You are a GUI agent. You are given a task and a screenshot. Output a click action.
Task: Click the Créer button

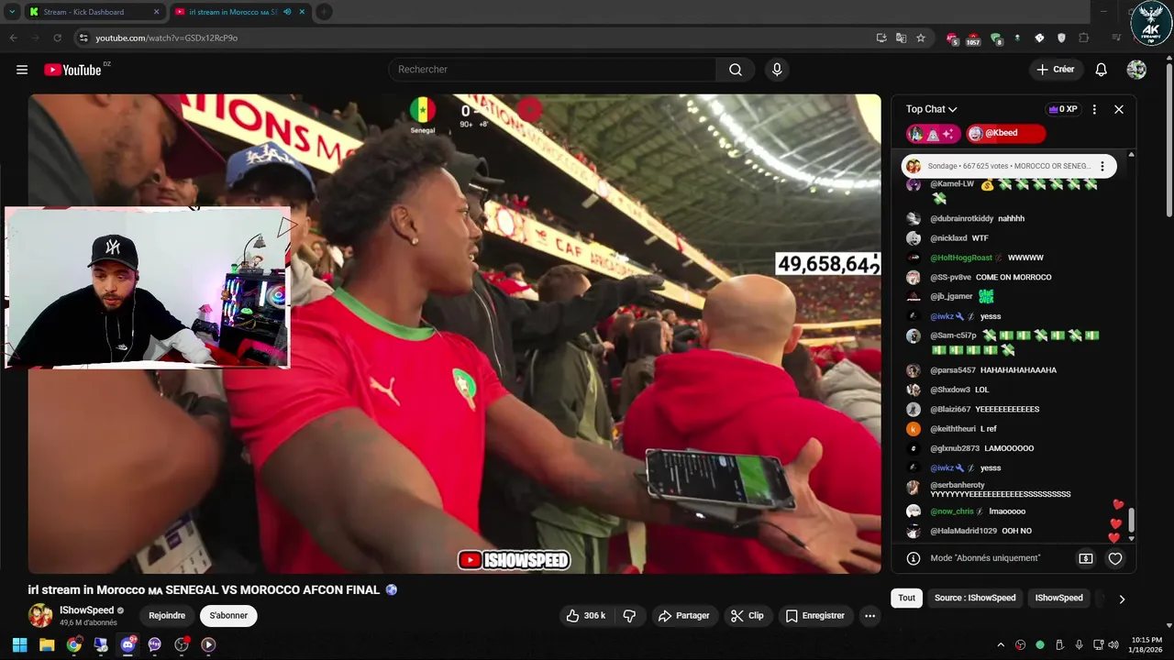tap(1055, 70)
